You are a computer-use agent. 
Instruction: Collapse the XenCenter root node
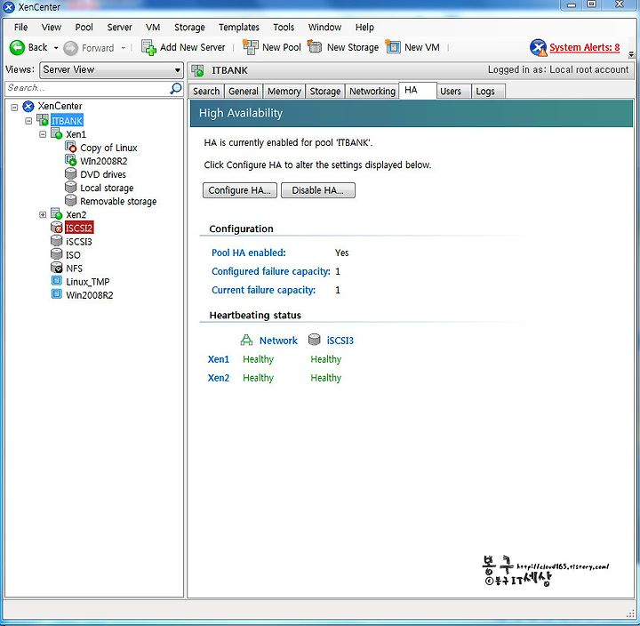coord(15,108)
